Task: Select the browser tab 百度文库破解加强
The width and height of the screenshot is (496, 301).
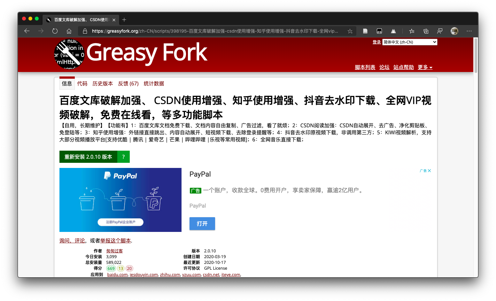Action: pos(81,20)
